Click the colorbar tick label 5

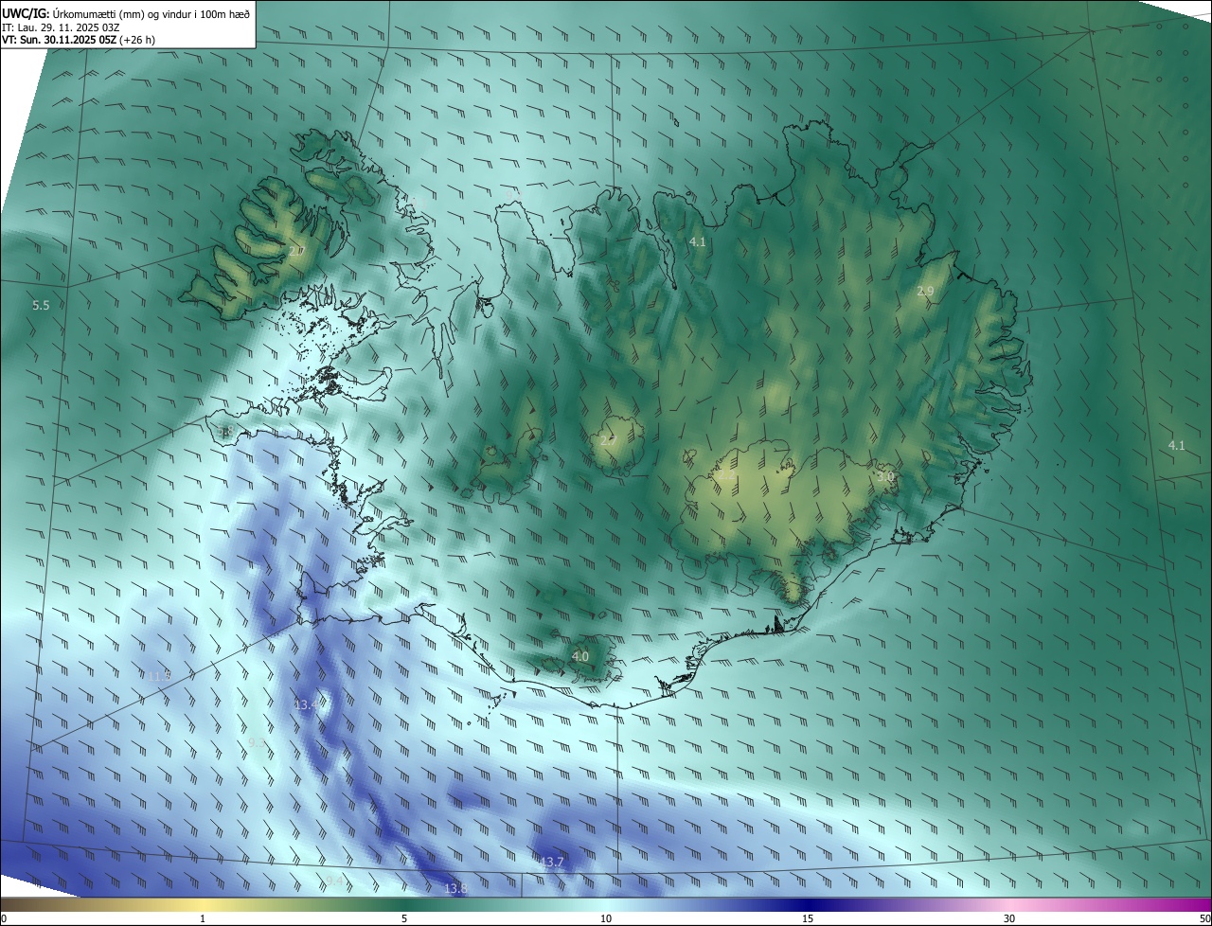pyautogui.click(x=404, y=918)
